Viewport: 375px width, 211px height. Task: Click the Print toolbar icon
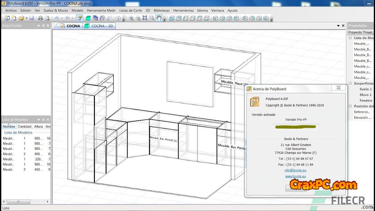click(x=40, y=18)
